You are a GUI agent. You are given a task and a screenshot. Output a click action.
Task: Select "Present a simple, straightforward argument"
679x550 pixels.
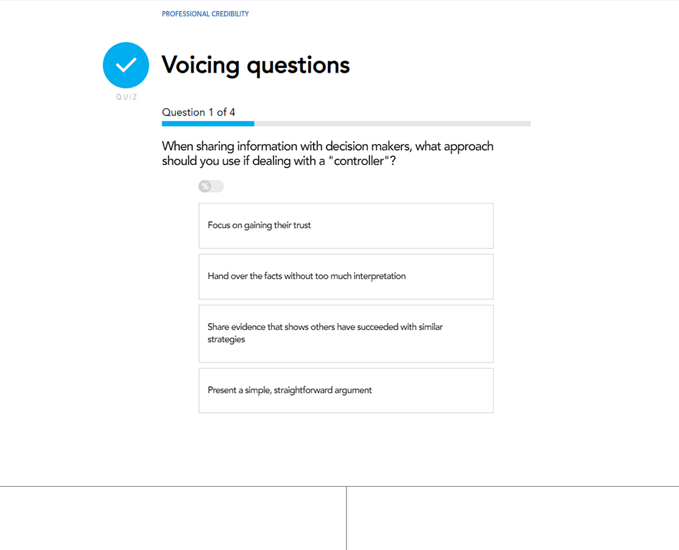pyautogui.click(x=346, y=390)
